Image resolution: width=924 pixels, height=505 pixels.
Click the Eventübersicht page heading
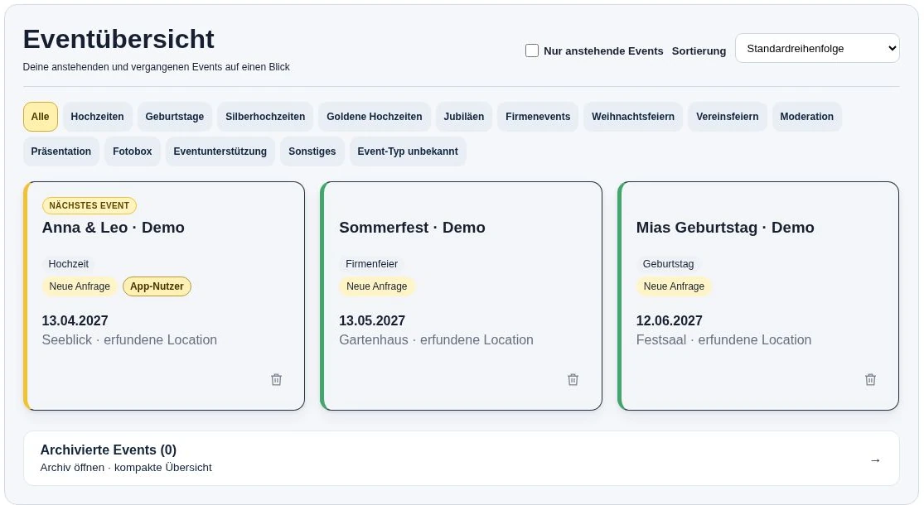tap(119, 40)
